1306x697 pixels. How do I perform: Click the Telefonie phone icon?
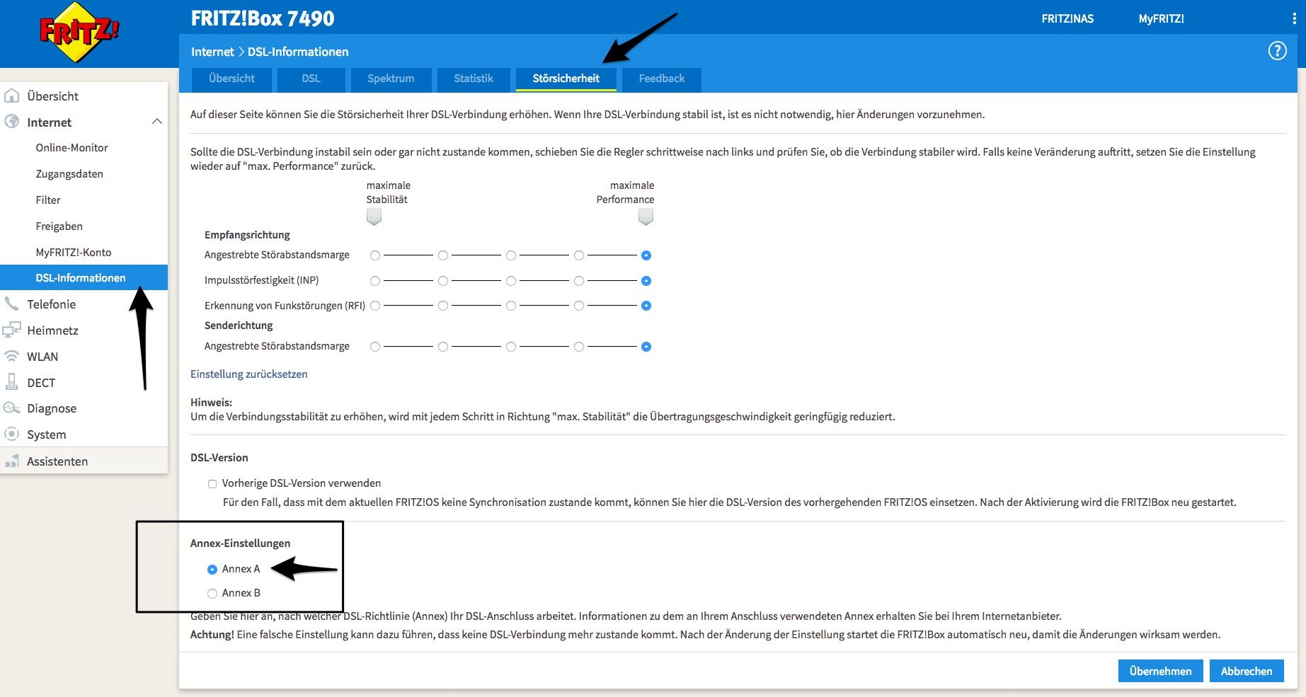12,304
